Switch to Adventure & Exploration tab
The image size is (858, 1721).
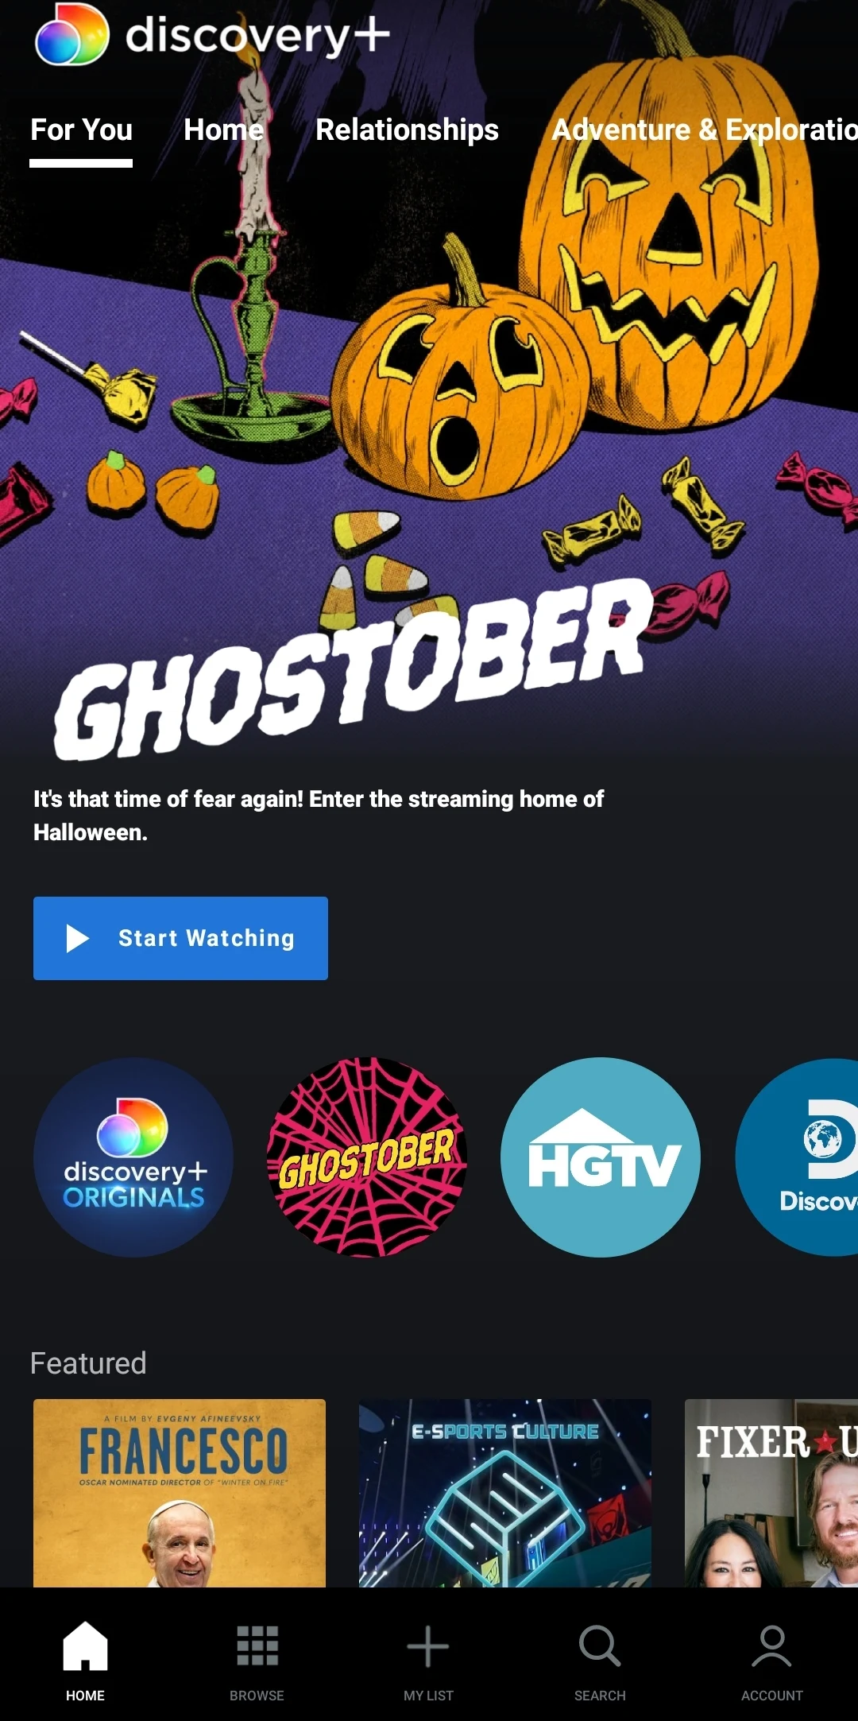click(x=705, y=130)
